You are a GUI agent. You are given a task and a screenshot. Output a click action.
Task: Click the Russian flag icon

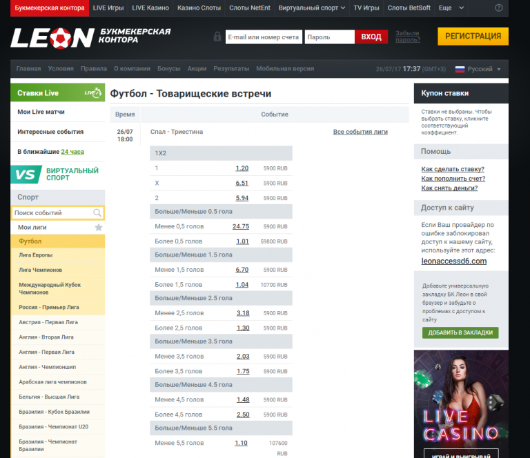coord(460,69)
